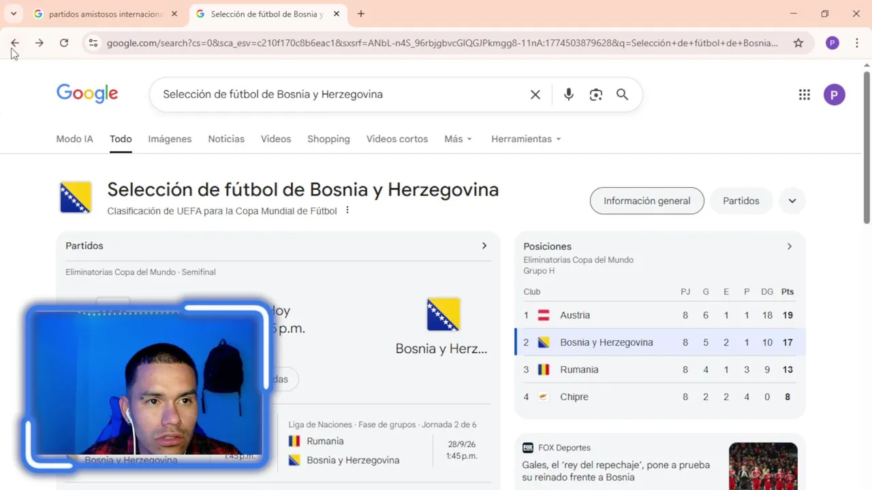Click the Rumania flag in match listing
The height and width of the screenshot is (490, 872).
pyautogui.click(x=294, y=441)
